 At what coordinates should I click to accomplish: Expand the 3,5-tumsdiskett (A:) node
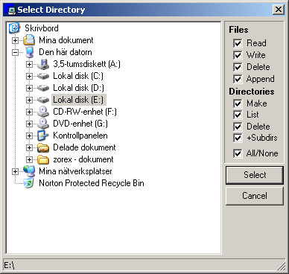[x=29, y=64]
